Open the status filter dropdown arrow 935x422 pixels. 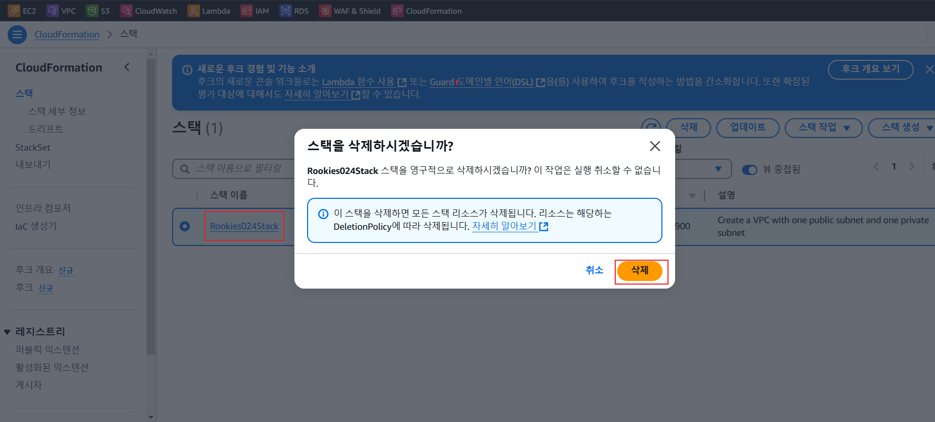[718, 169]
